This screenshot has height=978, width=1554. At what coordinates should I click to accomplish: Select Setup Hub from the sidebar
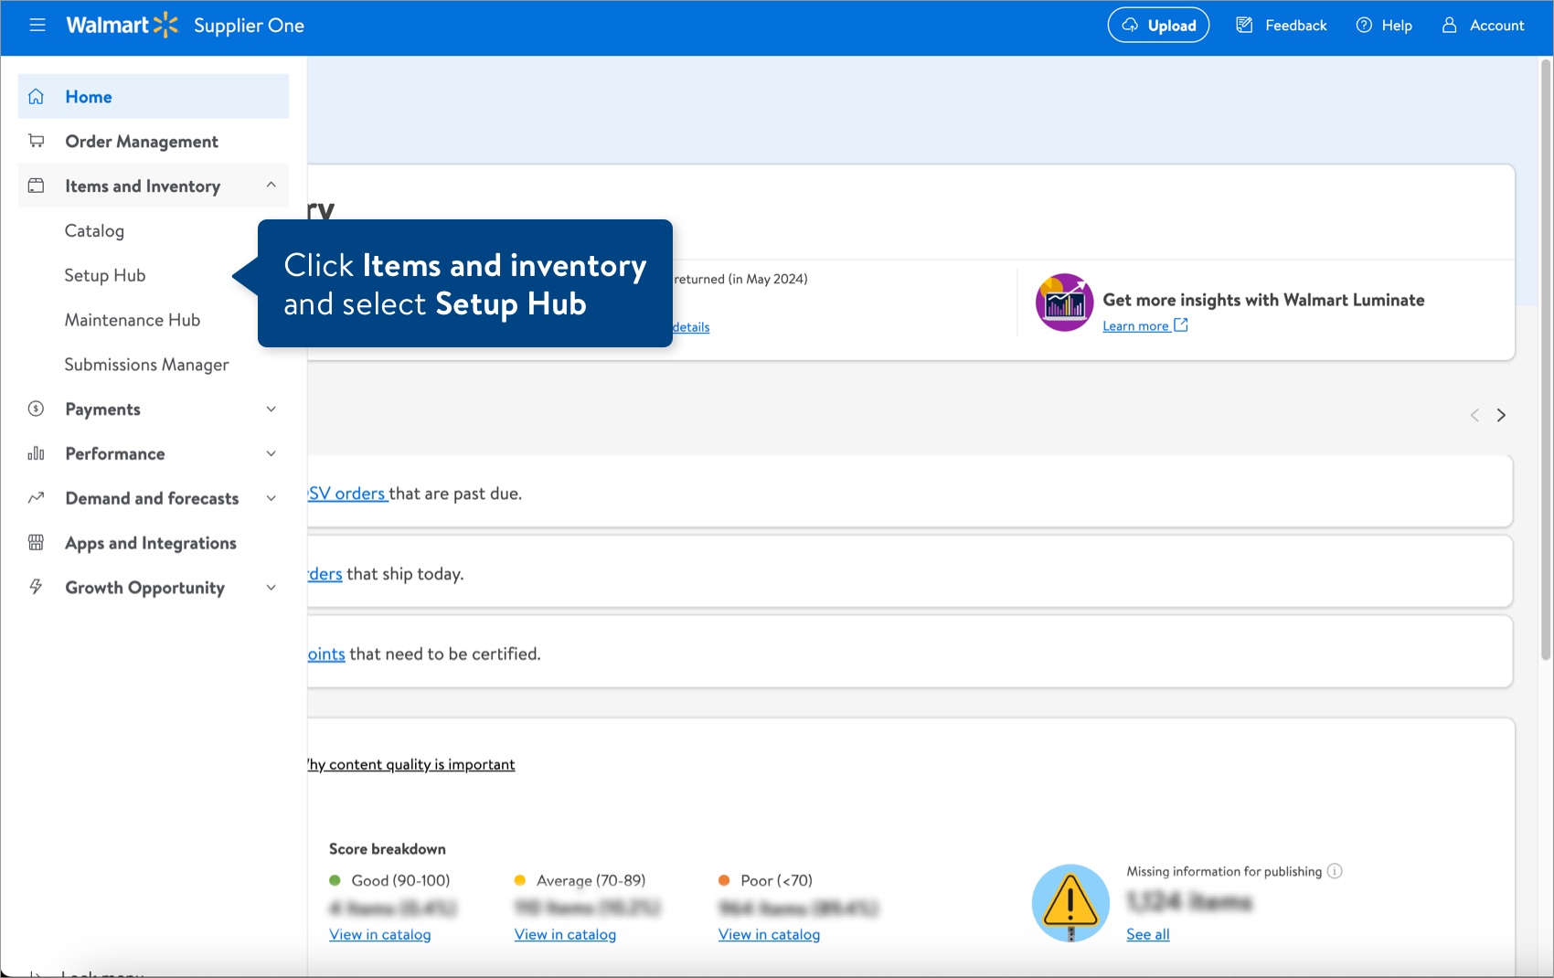pos(104,275)
